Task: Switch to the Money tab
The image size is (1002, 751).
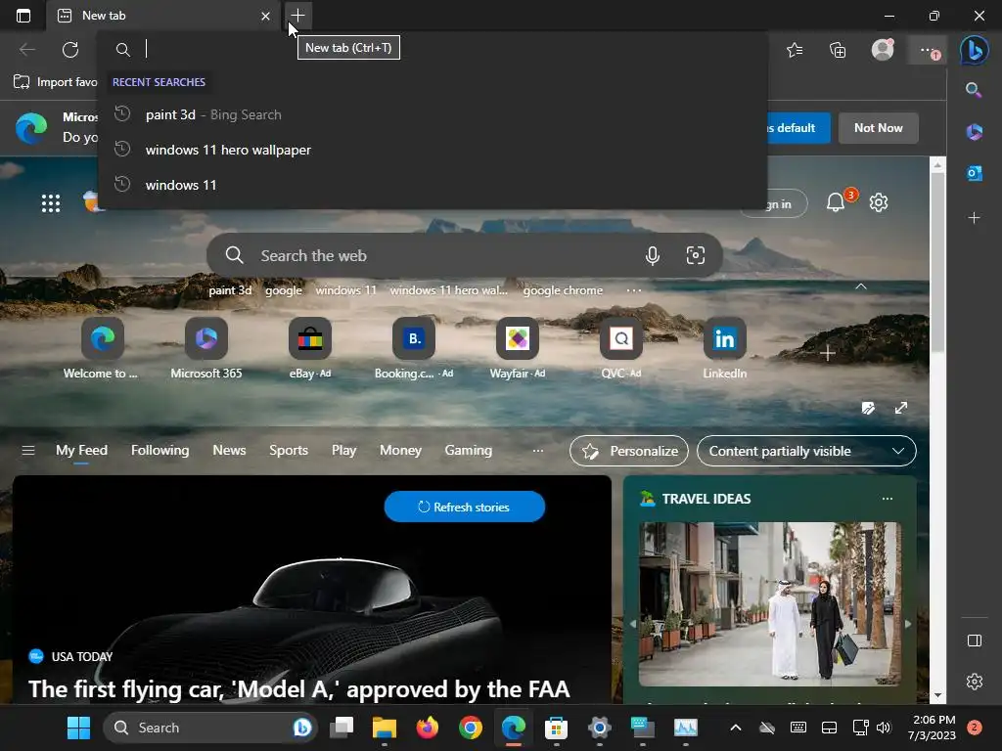Action: click(400, 450)
